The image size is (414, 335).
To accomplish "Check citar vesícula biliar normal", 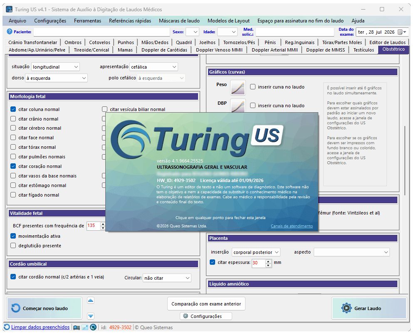I will click(105, 109).
